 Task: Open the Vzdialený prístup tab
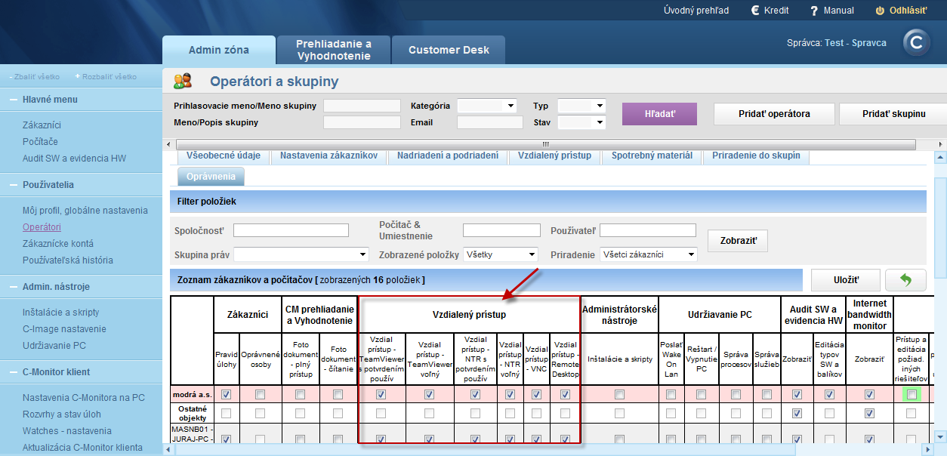click(554, 156)
